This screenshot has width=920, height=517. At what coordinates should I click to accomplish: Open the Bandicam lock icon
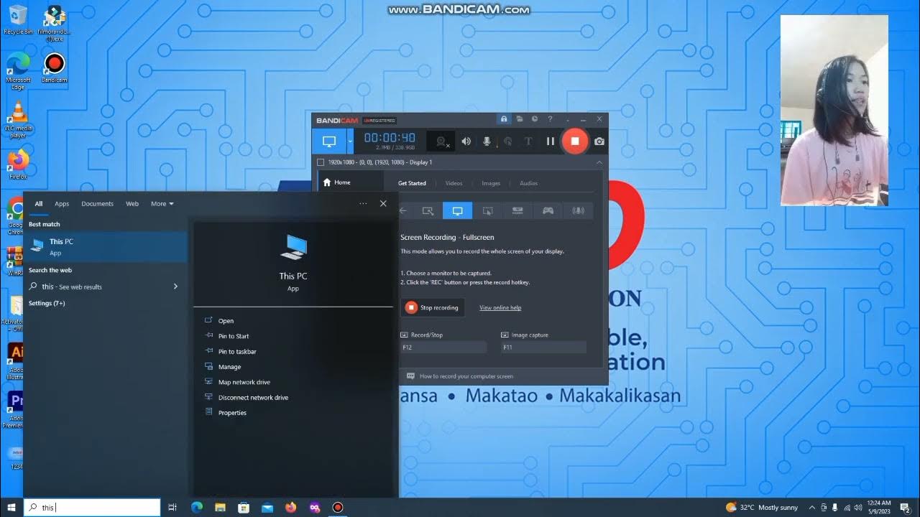(504, 119)
